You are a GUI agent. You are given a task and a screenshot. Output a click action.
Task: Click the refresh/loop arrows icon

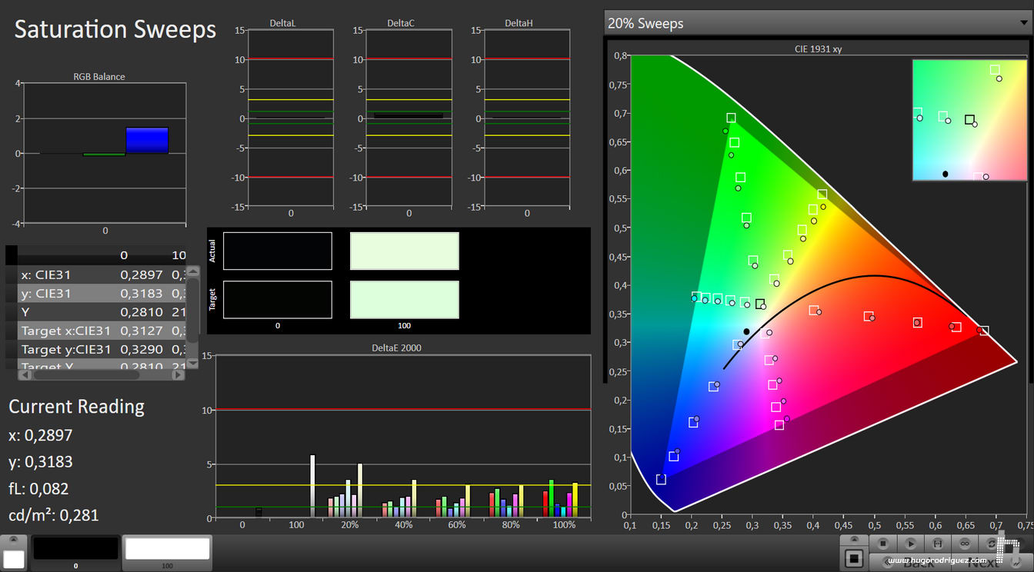point(991,544)
